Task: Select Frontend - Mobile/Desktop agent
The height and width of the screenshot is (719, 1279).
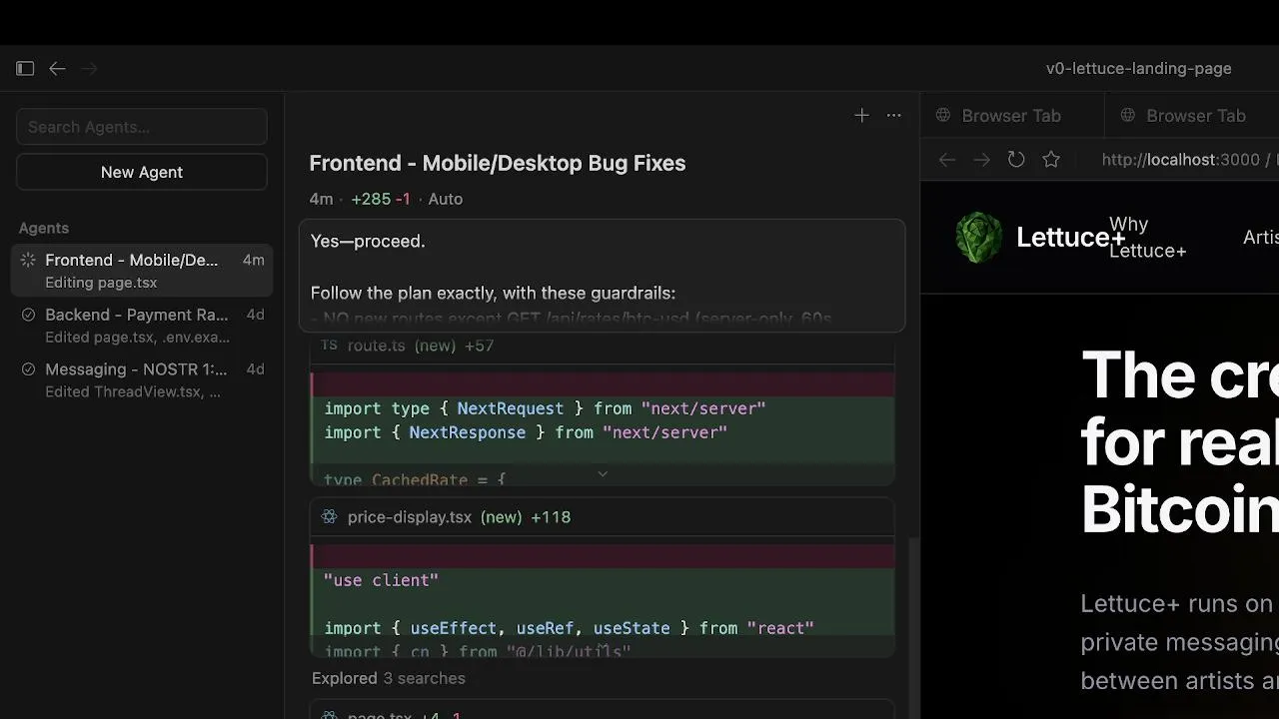Action: (x=142, y=271)
